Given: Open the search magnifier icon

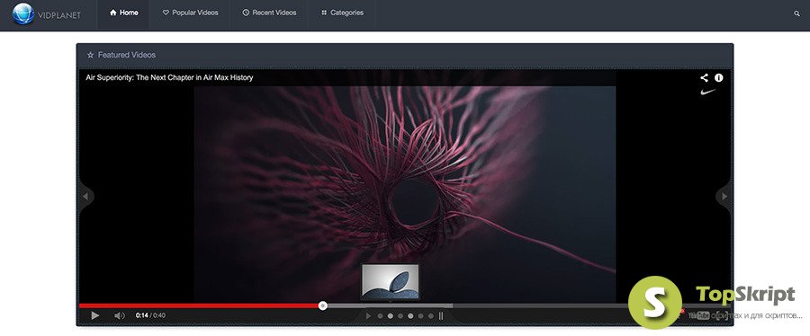Looking at the screenshot, I should pos(796,13).
